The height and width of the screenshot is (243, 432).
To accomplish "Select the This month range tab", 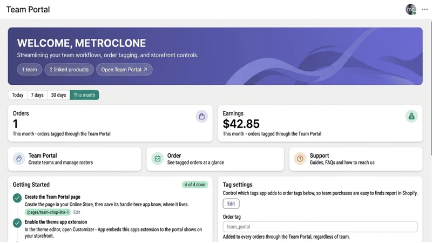I will point(84,95).
